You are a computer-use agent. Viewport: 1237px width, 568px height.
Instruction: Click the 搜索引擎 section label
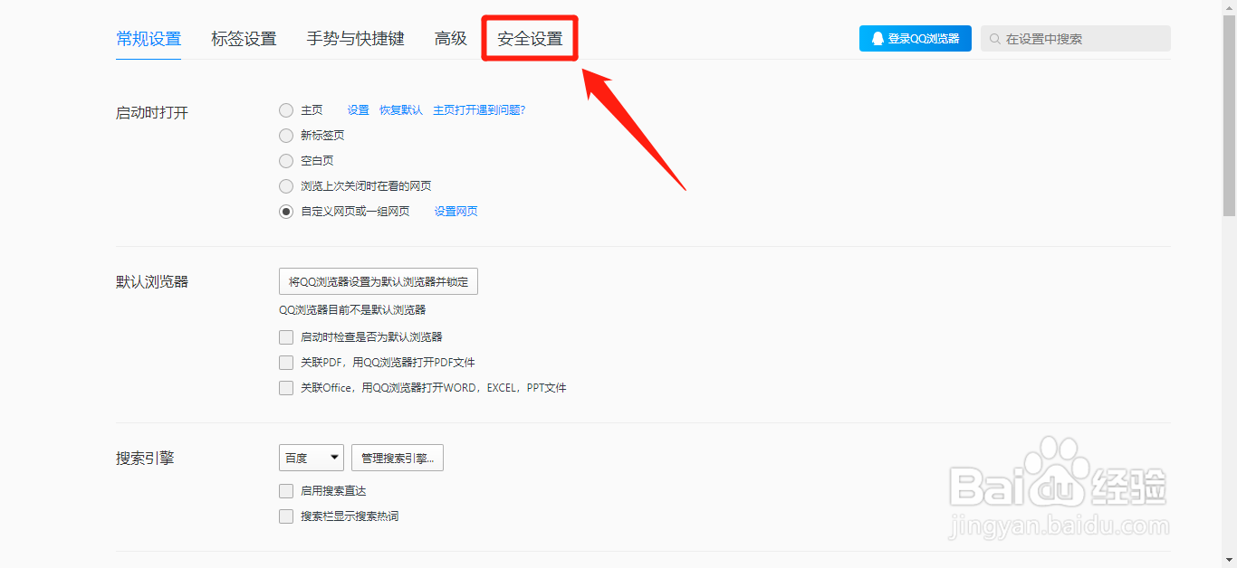(145, 458)
